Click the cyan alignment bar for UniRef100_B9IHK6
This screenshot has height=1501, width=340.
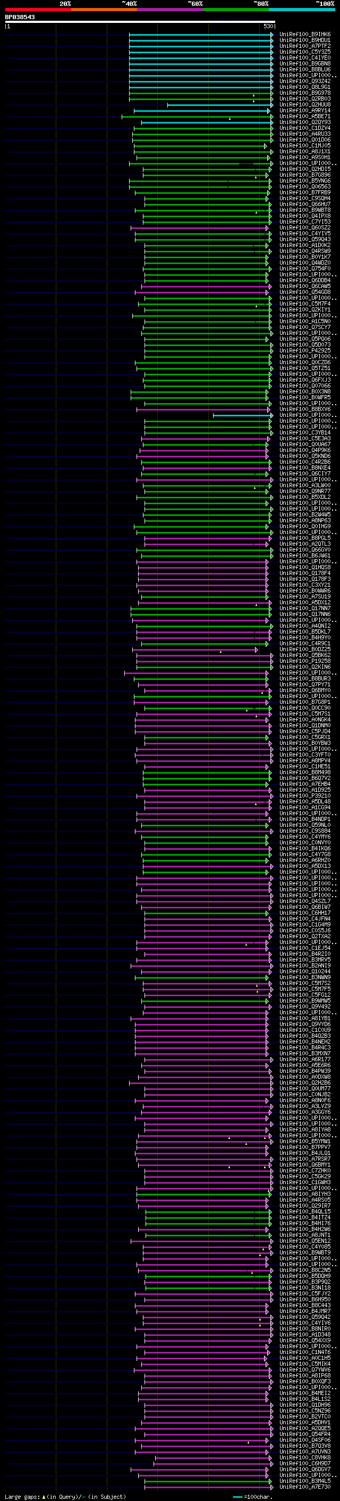(201, 35)
